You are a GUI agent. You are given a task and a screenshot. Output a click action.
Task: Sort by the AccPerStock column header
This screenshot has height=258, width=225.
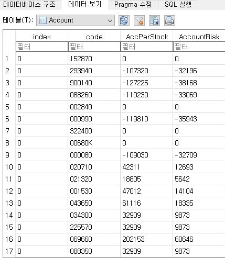[147, 37]
